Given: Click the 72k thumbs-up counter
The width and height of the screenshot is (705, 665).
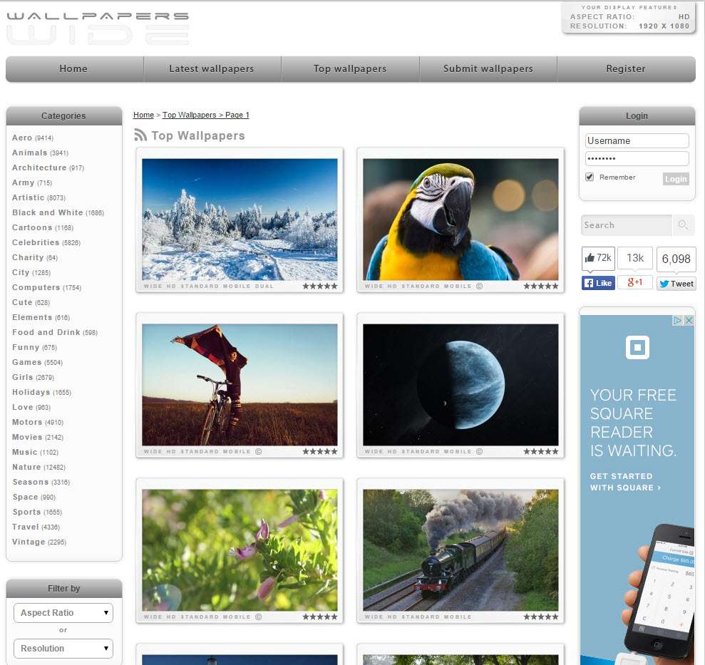Looking at the screenshot, I should tap(597, 258).
